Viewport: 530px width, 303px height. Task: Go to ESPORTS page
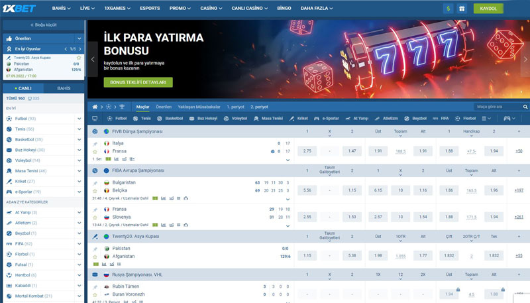coord(150,8)
